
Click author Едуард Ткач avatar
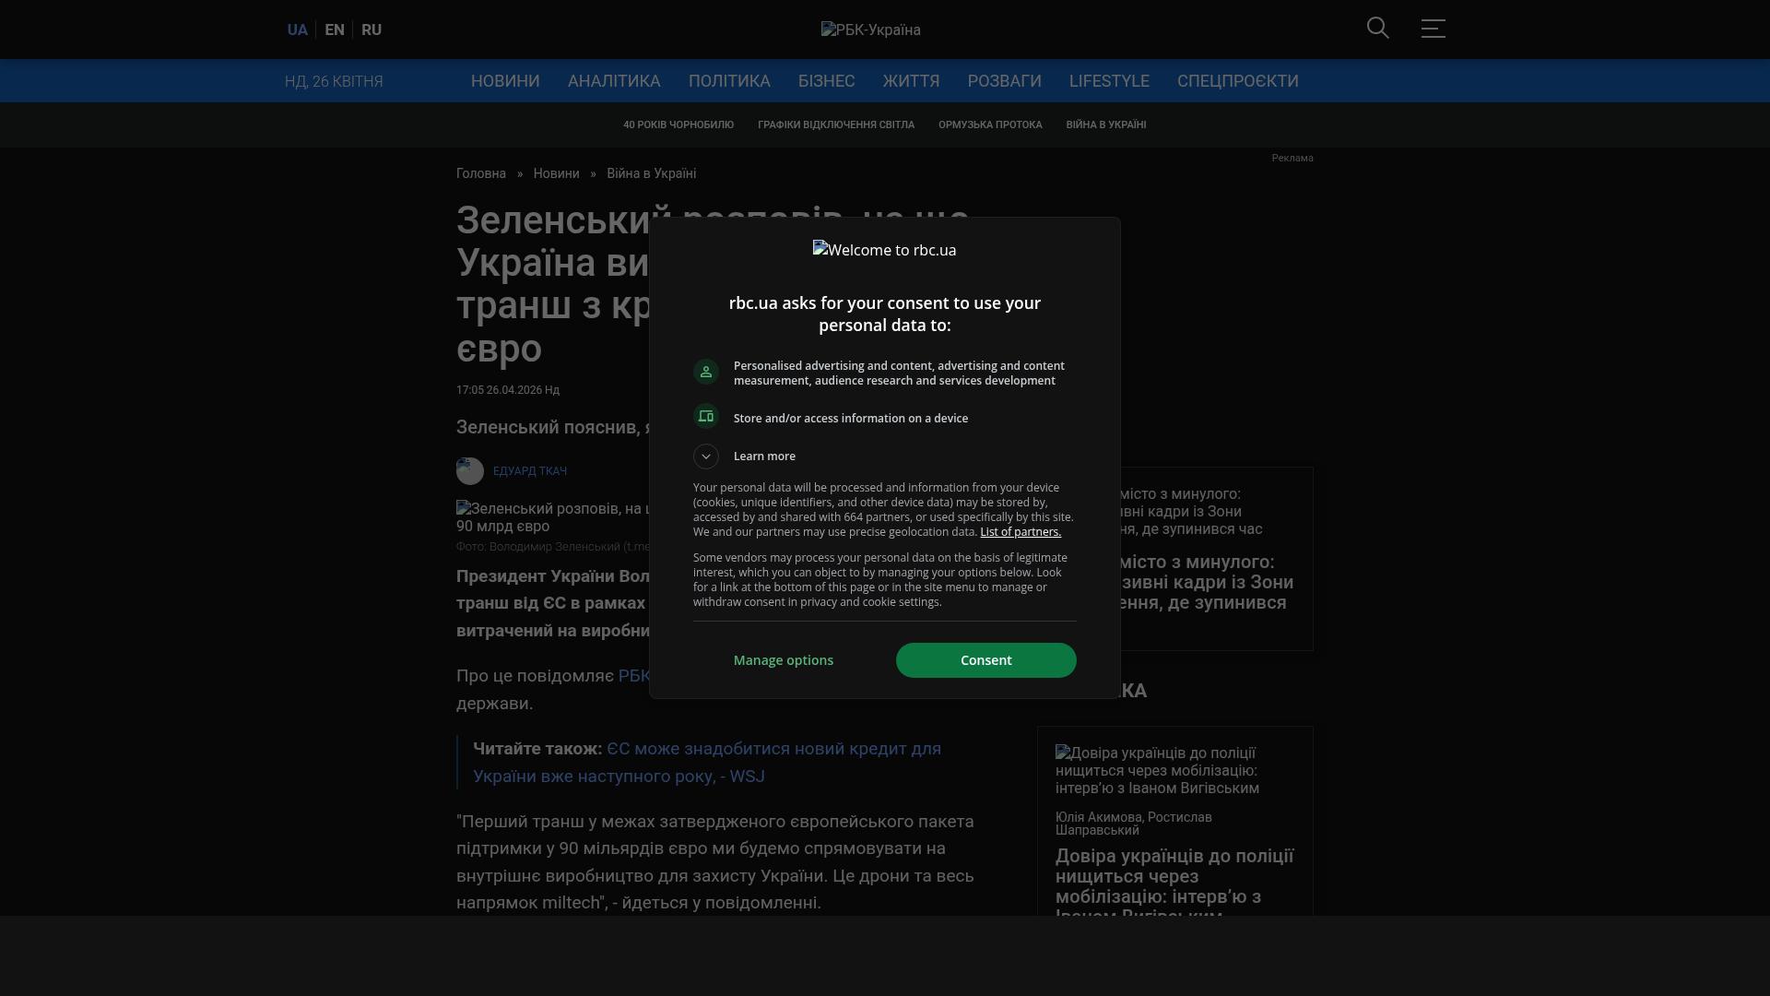[470, 471]
